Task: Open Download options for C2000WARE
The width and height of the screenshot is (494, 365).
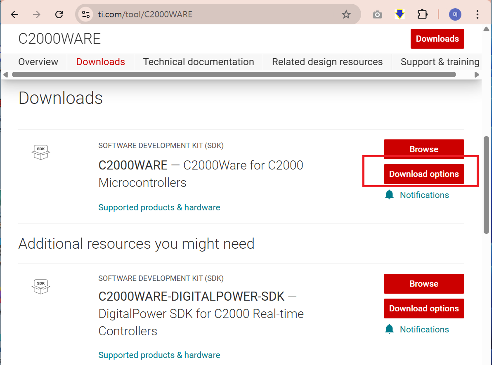Action: pyautogui.click(x=424, y=174)
